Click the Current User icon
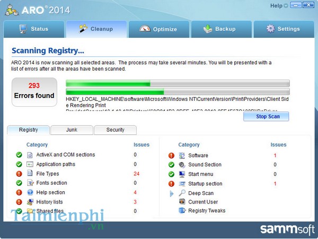 point(182,202)
